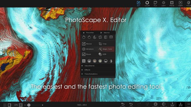This screenshot has width=191, height=107.
Task: Switch to the Color tab
Action: [147, 4]
